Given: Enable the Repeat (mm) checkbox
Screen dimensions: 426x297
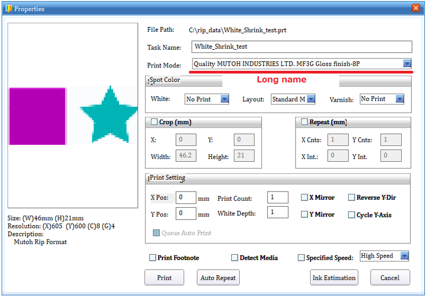Looking at the screenshot, I should click(305, 122).
